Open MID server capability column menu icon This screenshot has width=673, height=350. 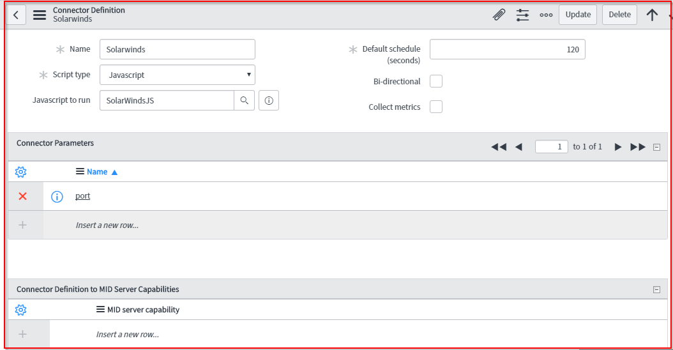click(x=100, y=309)
